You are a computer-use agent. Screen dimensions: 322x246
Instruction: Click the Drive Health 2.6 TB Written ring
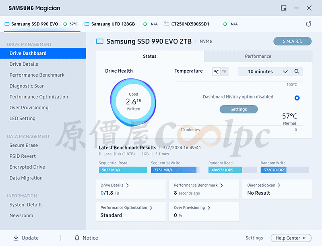tap(133, 102)
